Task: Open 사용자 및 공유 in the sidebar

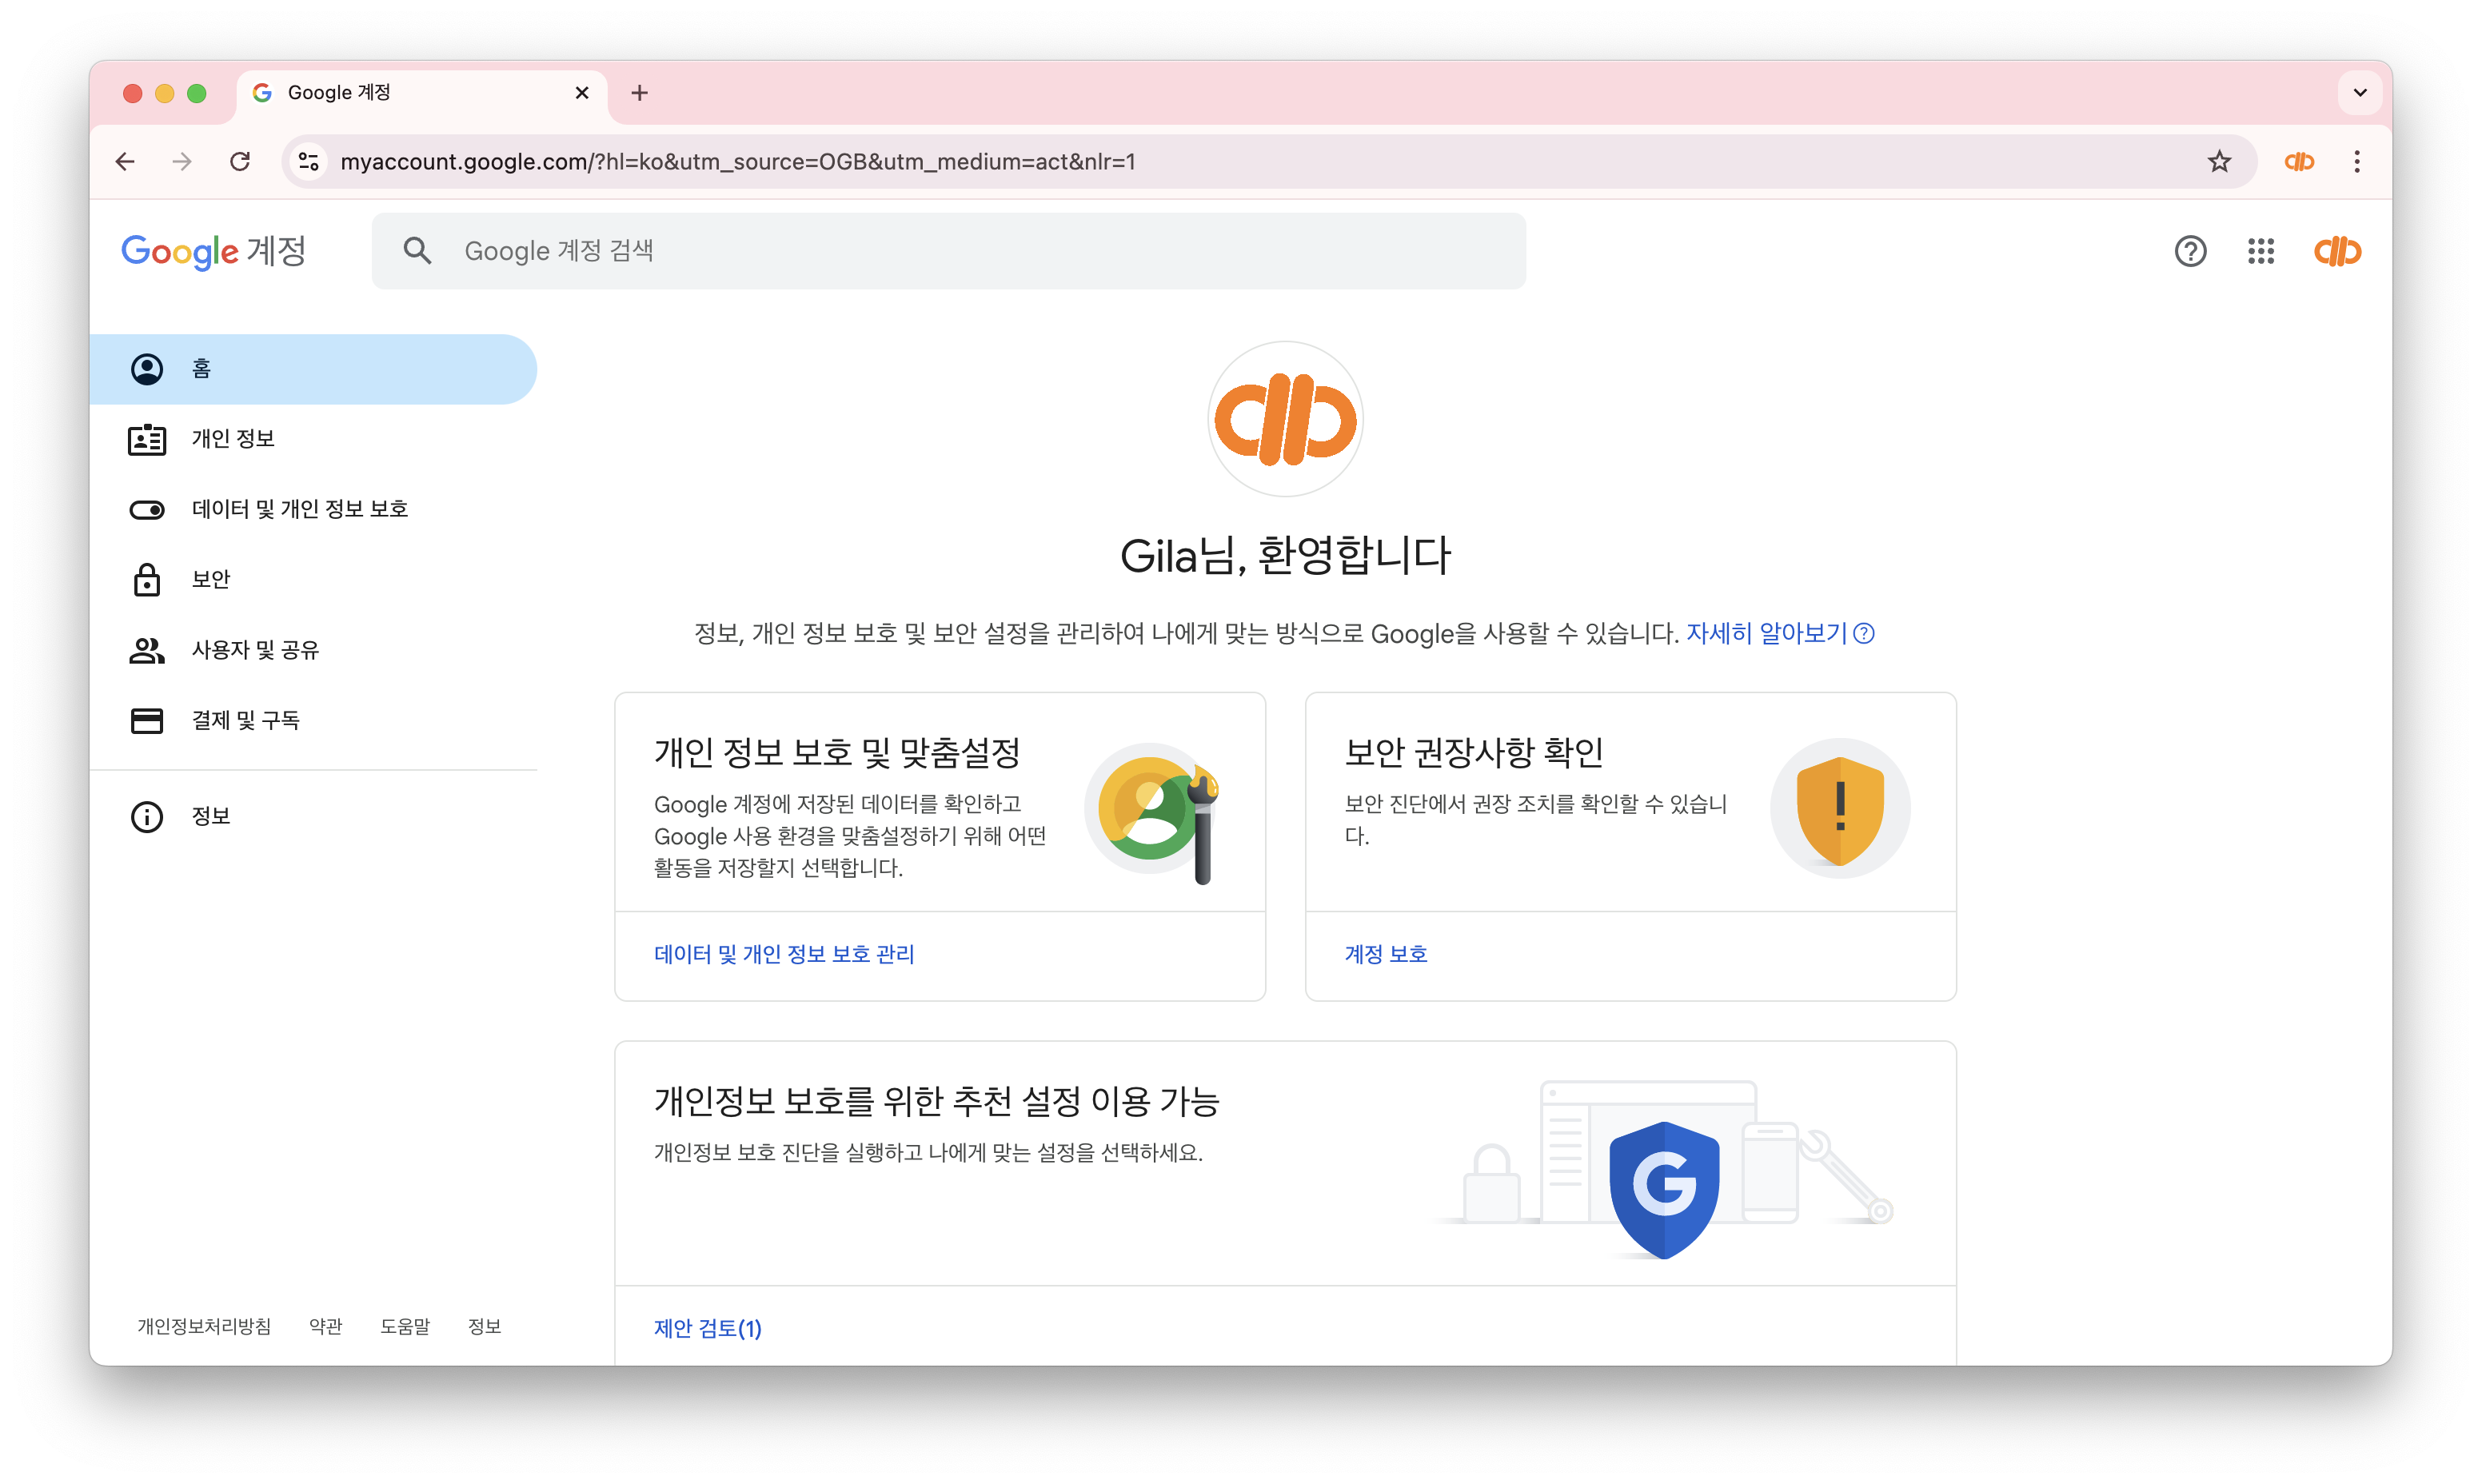Action: click(x=313, y=650)
